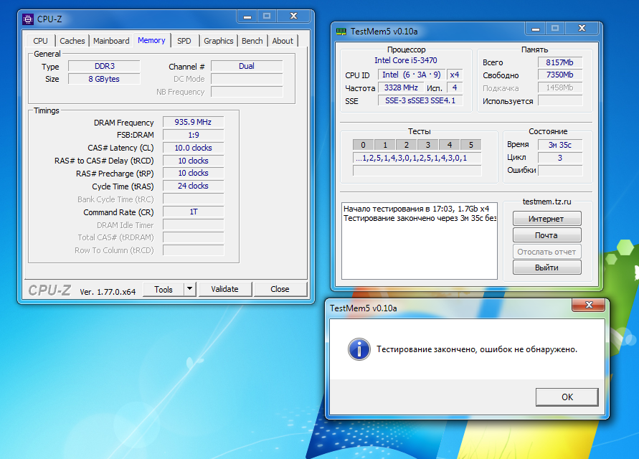Click the empty Используется field
This screenshot has width=639, height=459.
(560, 100)
